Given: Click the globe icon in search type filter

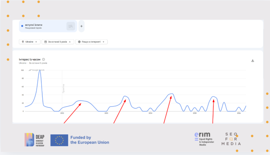Looking at the screenshot, I should (79, 42).
